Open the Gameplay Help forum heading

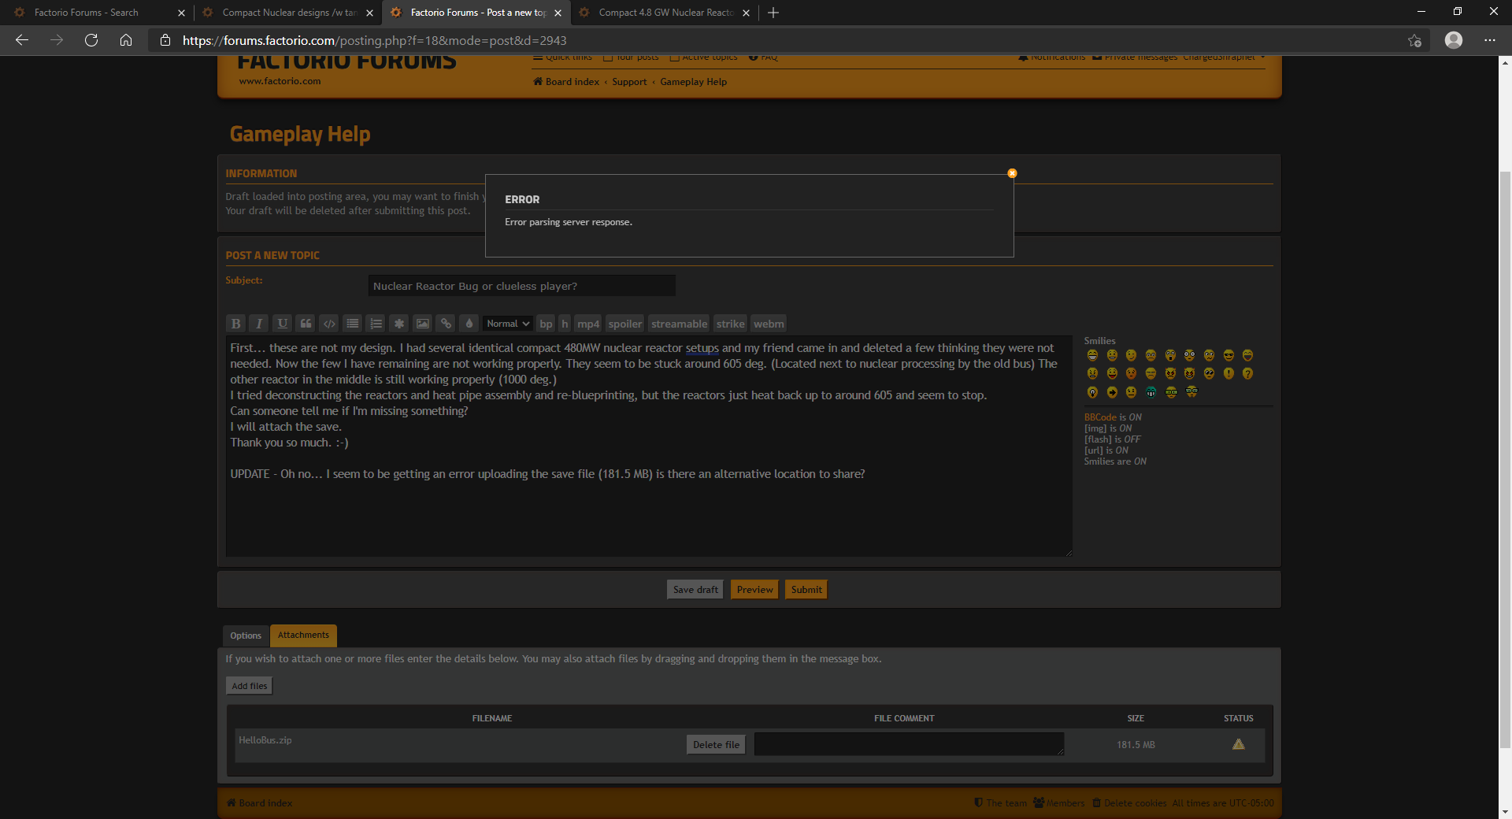[x=300, y=134]
